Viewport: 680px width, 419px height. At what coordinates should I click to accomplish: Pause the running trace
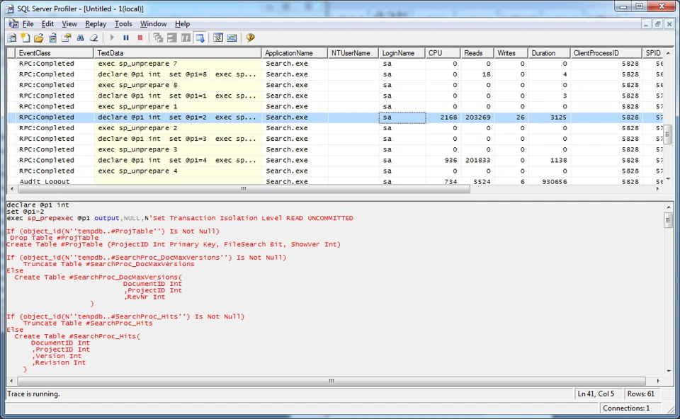(x=126, y=38)
